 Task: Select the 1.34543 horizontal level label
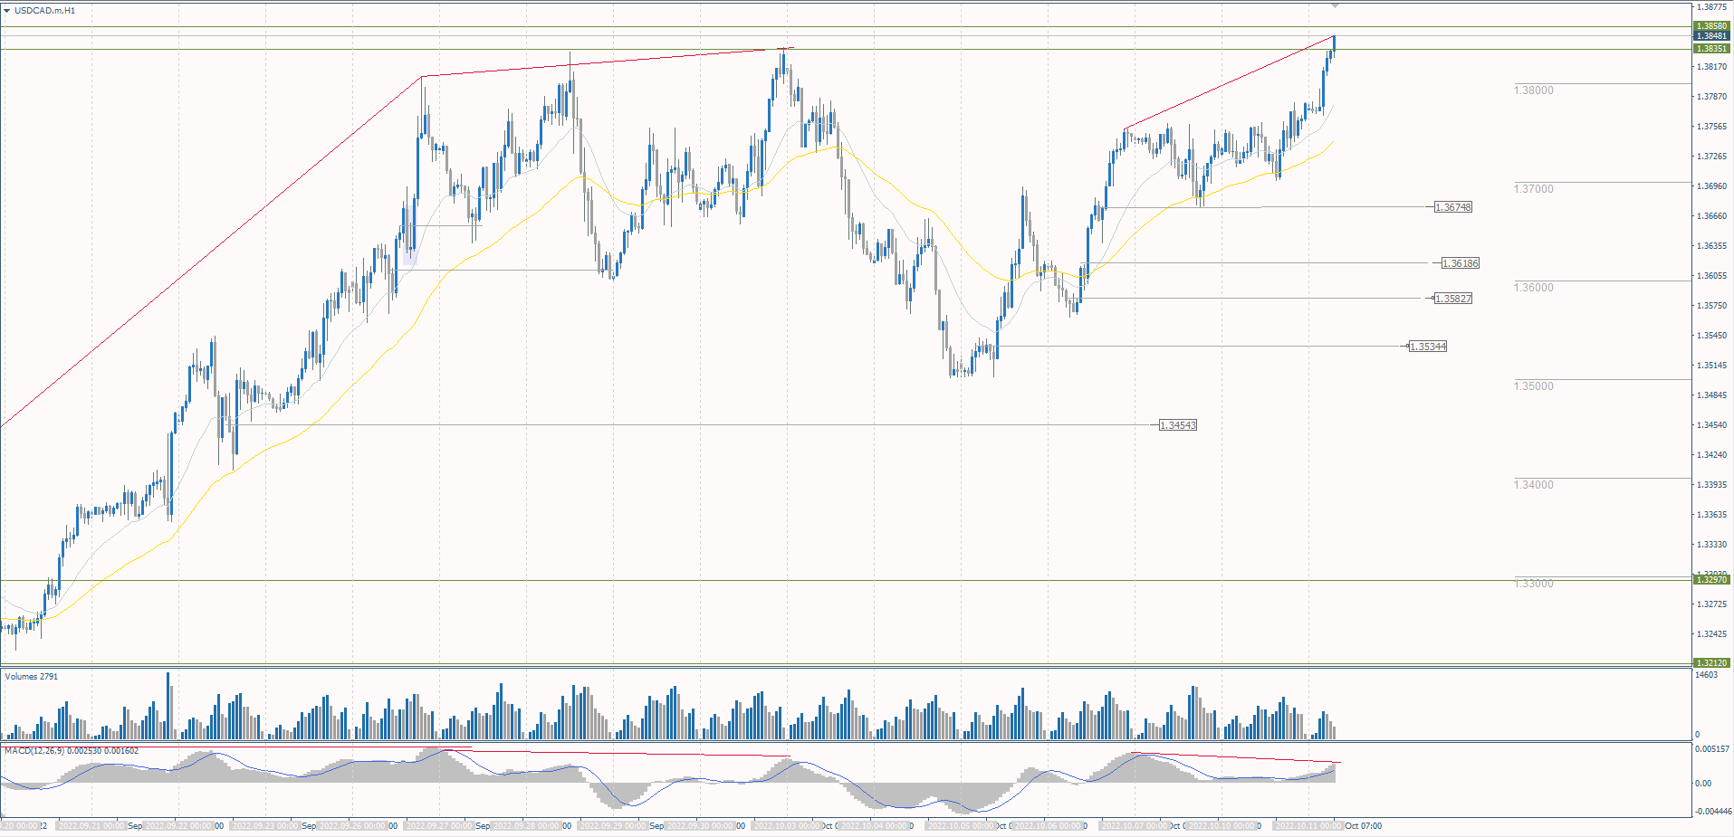click(1178, 425)
